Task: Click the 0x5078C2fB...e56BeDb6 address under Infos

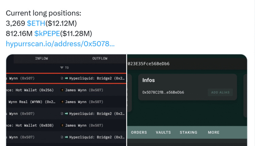Action: 163,92
